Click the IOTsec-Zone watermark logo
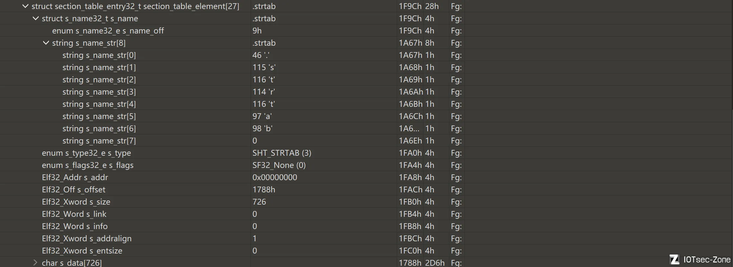 (700, 259)
